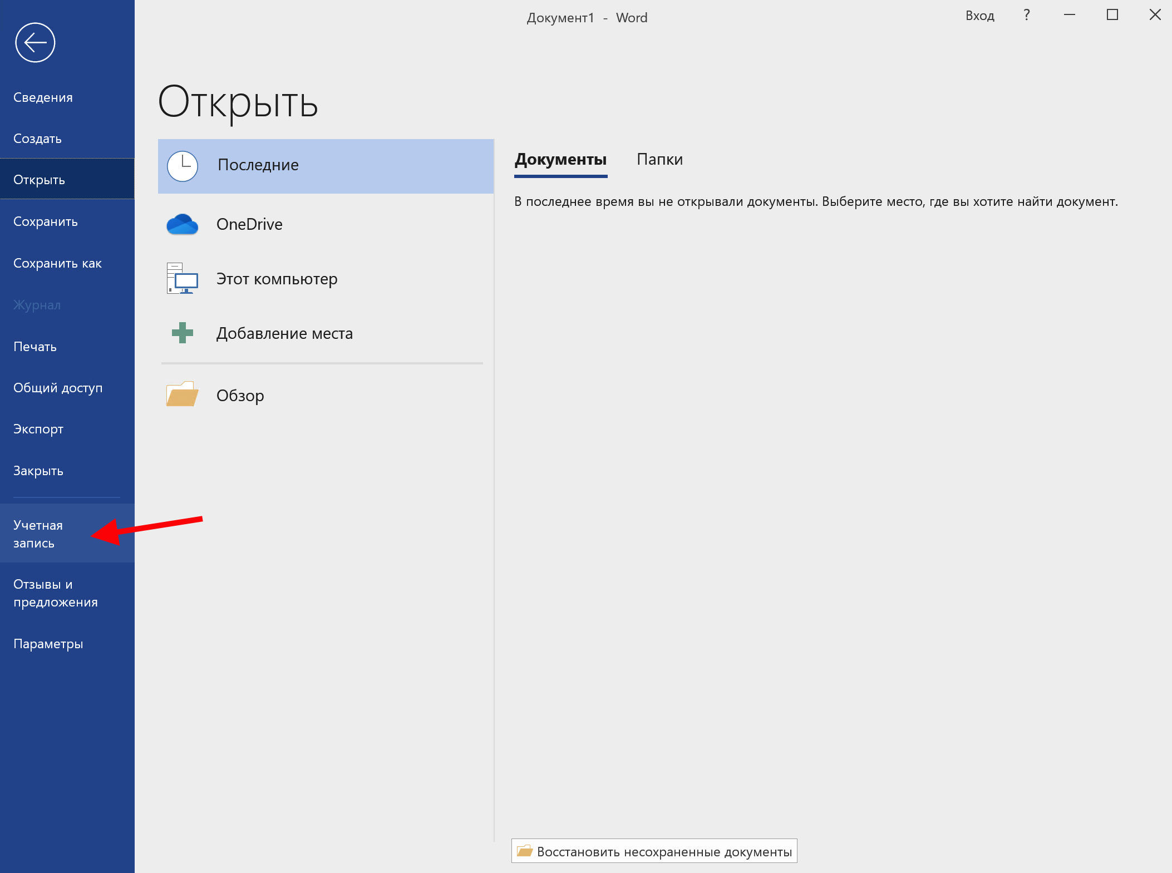The image size is (1172, 873).
Task: Open the Общий доступ page
Action: pos(67,388)
